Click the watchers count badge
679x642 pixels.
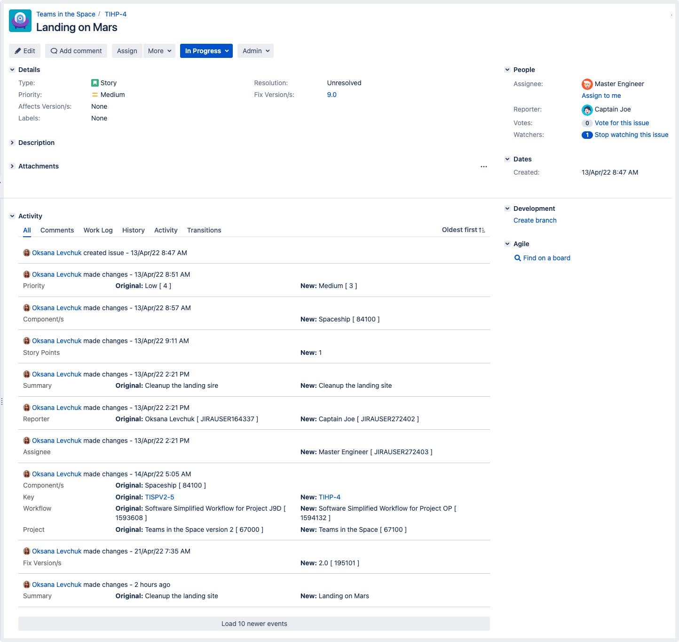tap(587, 135)
